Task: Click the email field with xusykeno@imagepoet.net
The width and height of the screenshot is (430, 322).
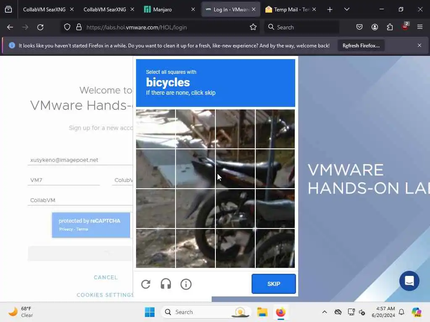Action: (x=80, y=160)
